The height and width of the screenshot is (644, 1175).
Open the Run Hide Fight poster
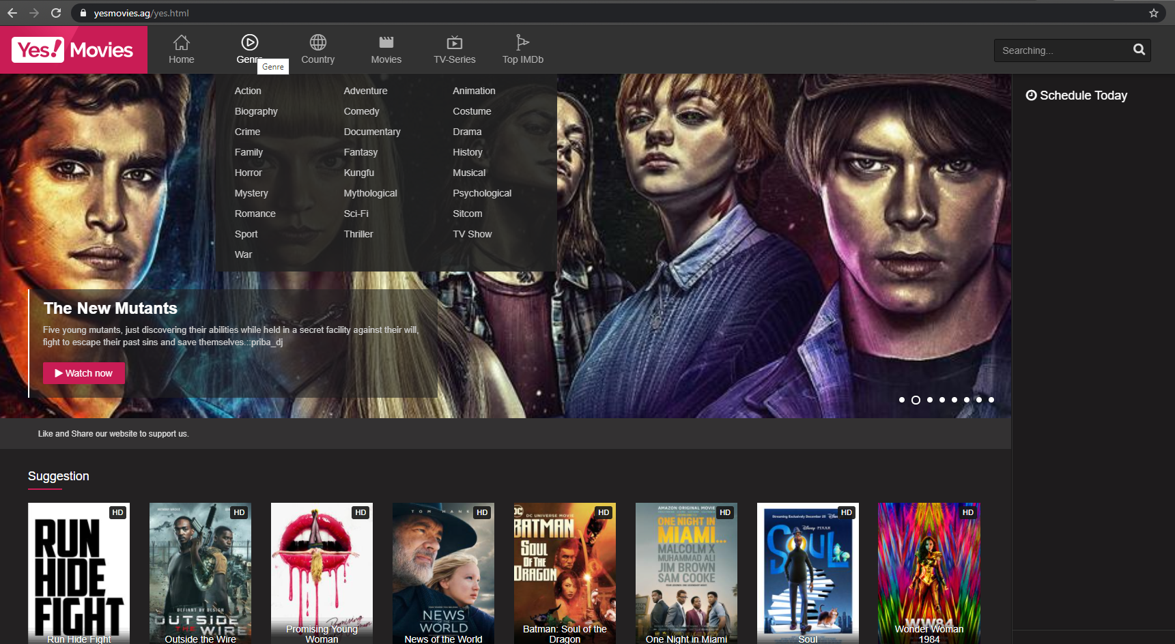click(79, 573)
